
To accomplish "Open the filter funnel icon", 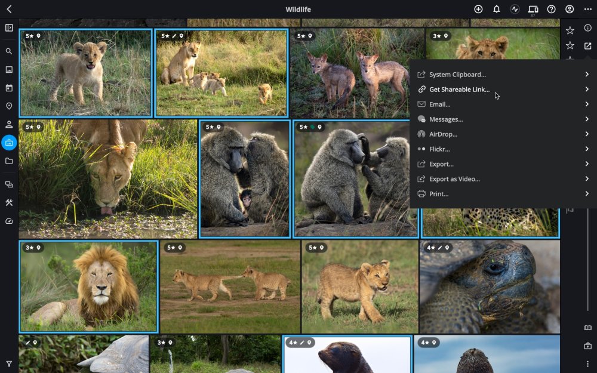I will [9, 364].
